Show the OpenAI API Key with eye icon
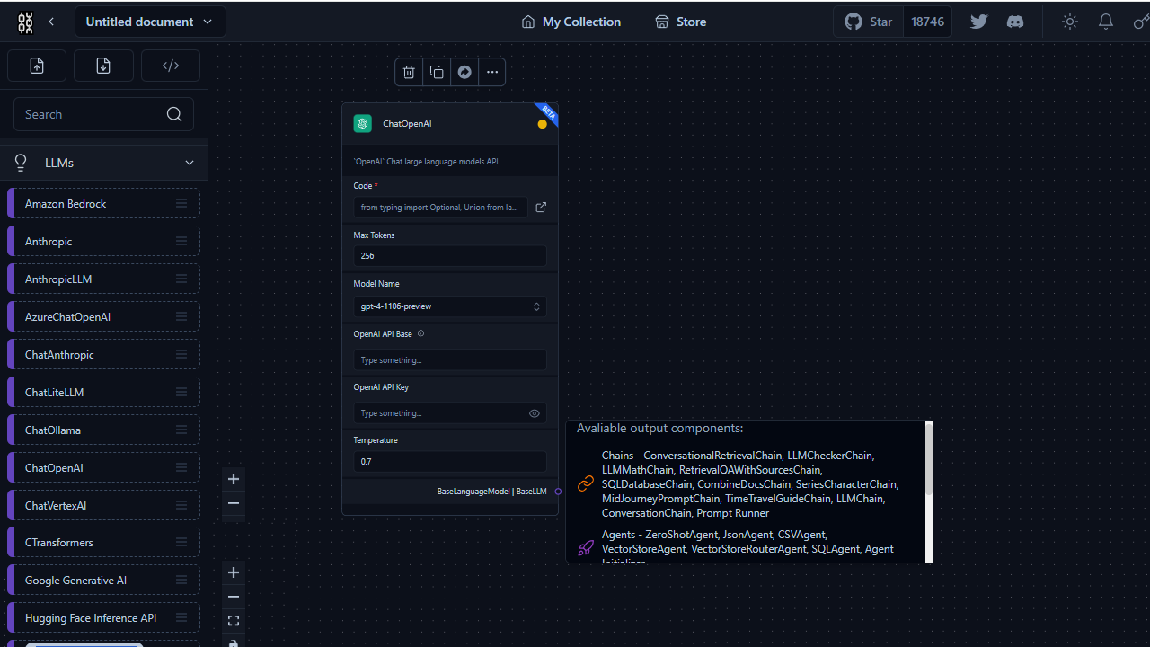The width and height of the screenshot is (1150, 647). coord(535,413)
